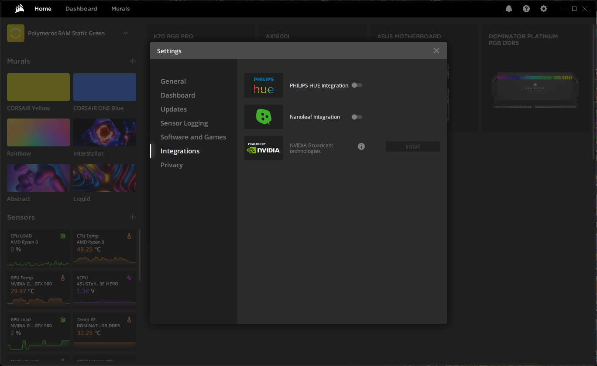Enable the Philips HUE Integration toggle
This screenshot has height=366, width=597.
[x=357, y=85]
